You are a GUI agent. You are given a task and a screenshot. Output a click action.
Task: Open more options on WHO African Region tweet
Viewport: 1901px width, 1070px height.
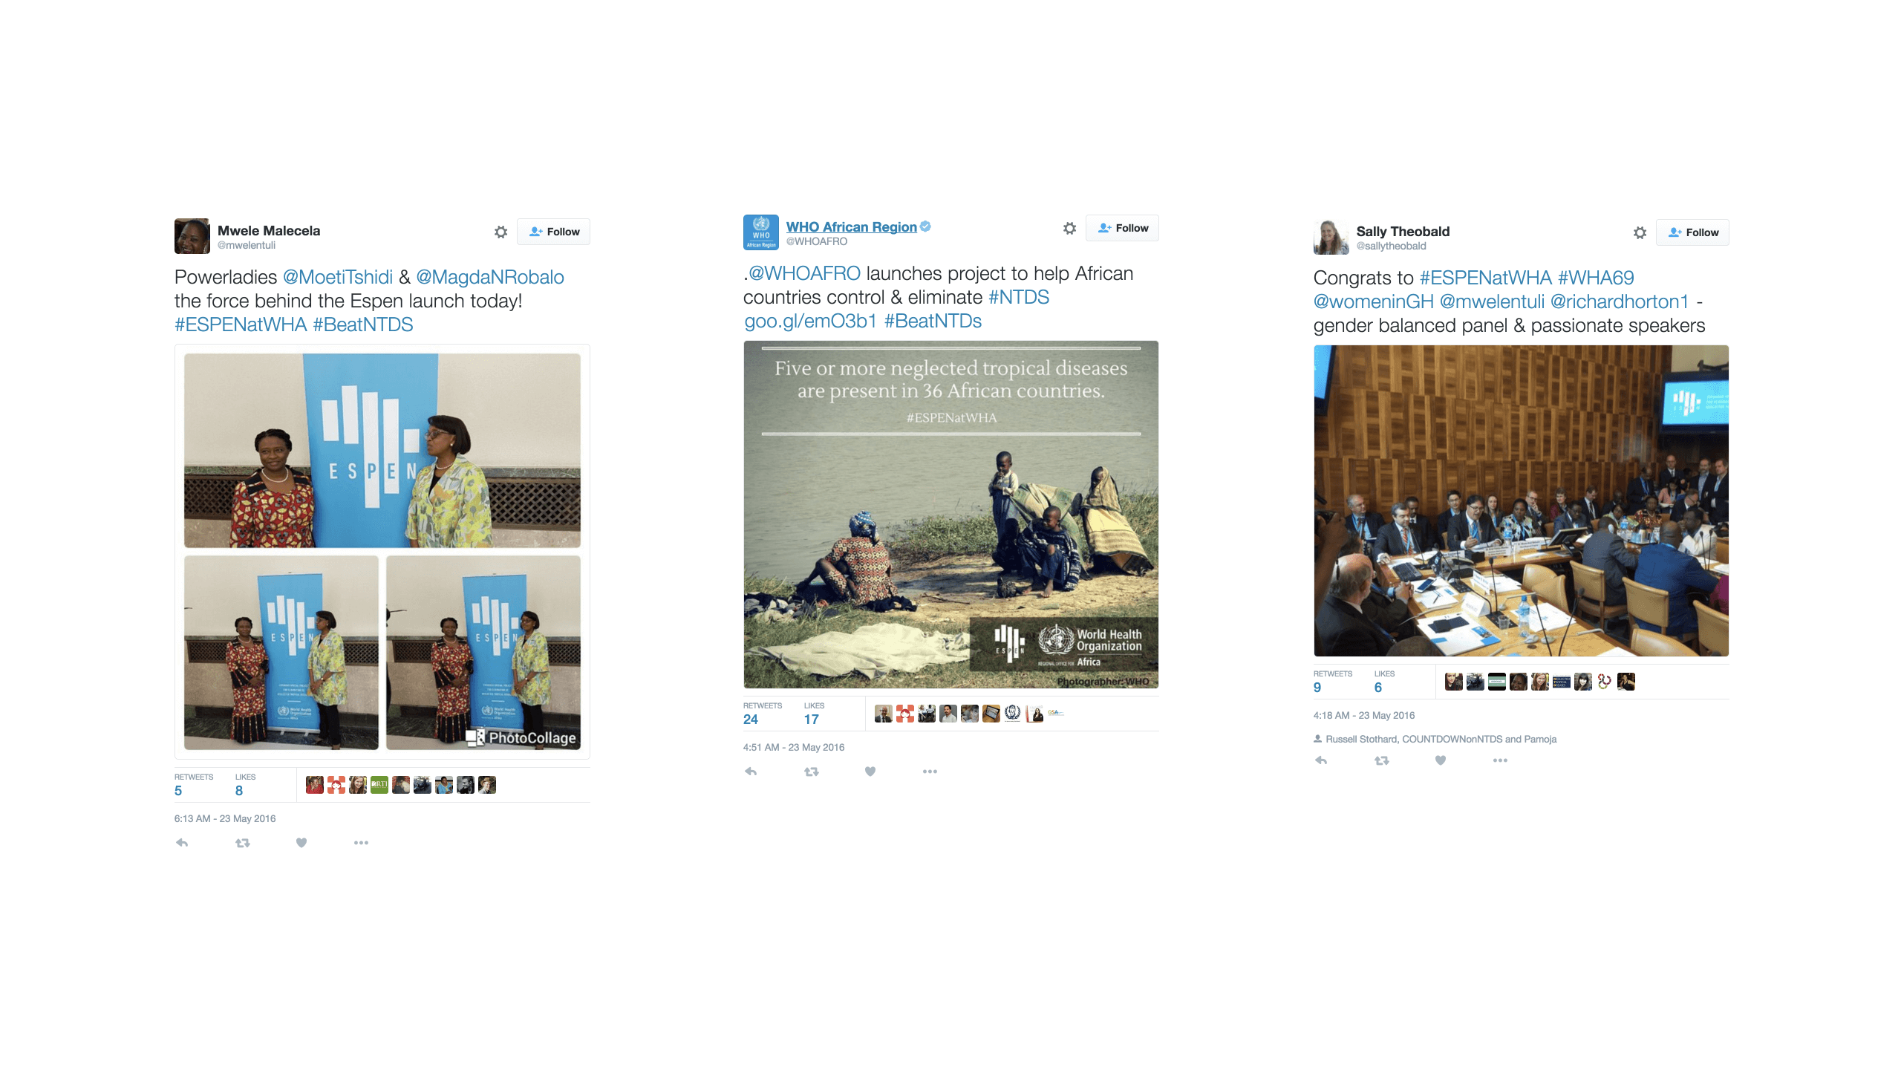930,771
